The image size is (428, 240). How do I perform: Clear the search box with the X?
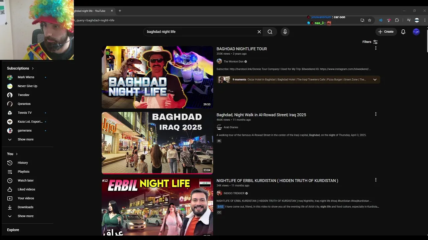tap(259, 32)
